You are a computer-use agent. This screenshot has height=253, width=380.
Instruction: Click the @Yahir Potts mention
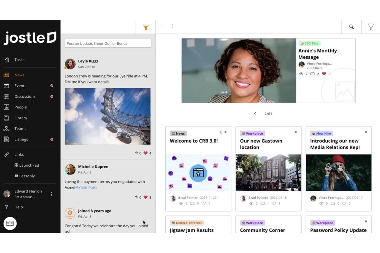(x=86, y=187)
